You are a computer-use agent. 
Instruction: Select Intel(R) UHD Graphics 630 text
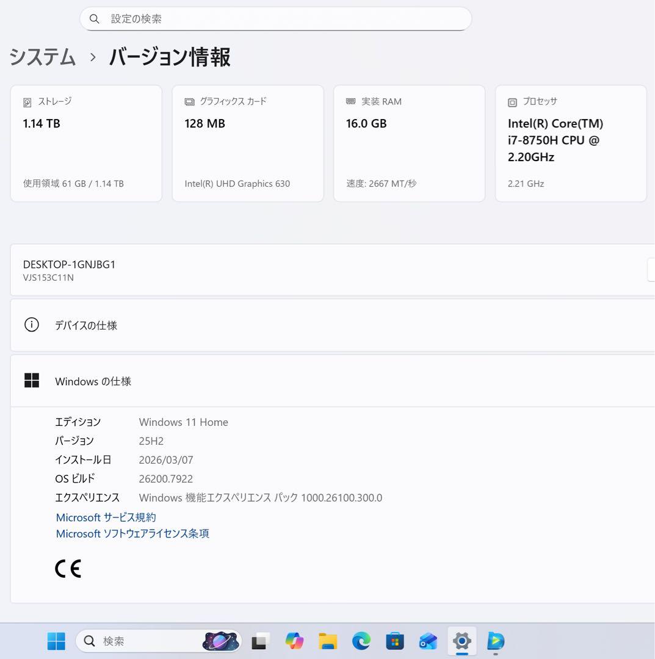pos(237,184)
